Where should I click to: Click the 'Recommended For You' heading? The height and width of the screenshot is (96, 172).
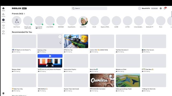tap(22, 32)
